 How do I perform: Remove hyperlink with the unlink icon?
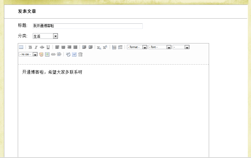(x=59, y=54)
